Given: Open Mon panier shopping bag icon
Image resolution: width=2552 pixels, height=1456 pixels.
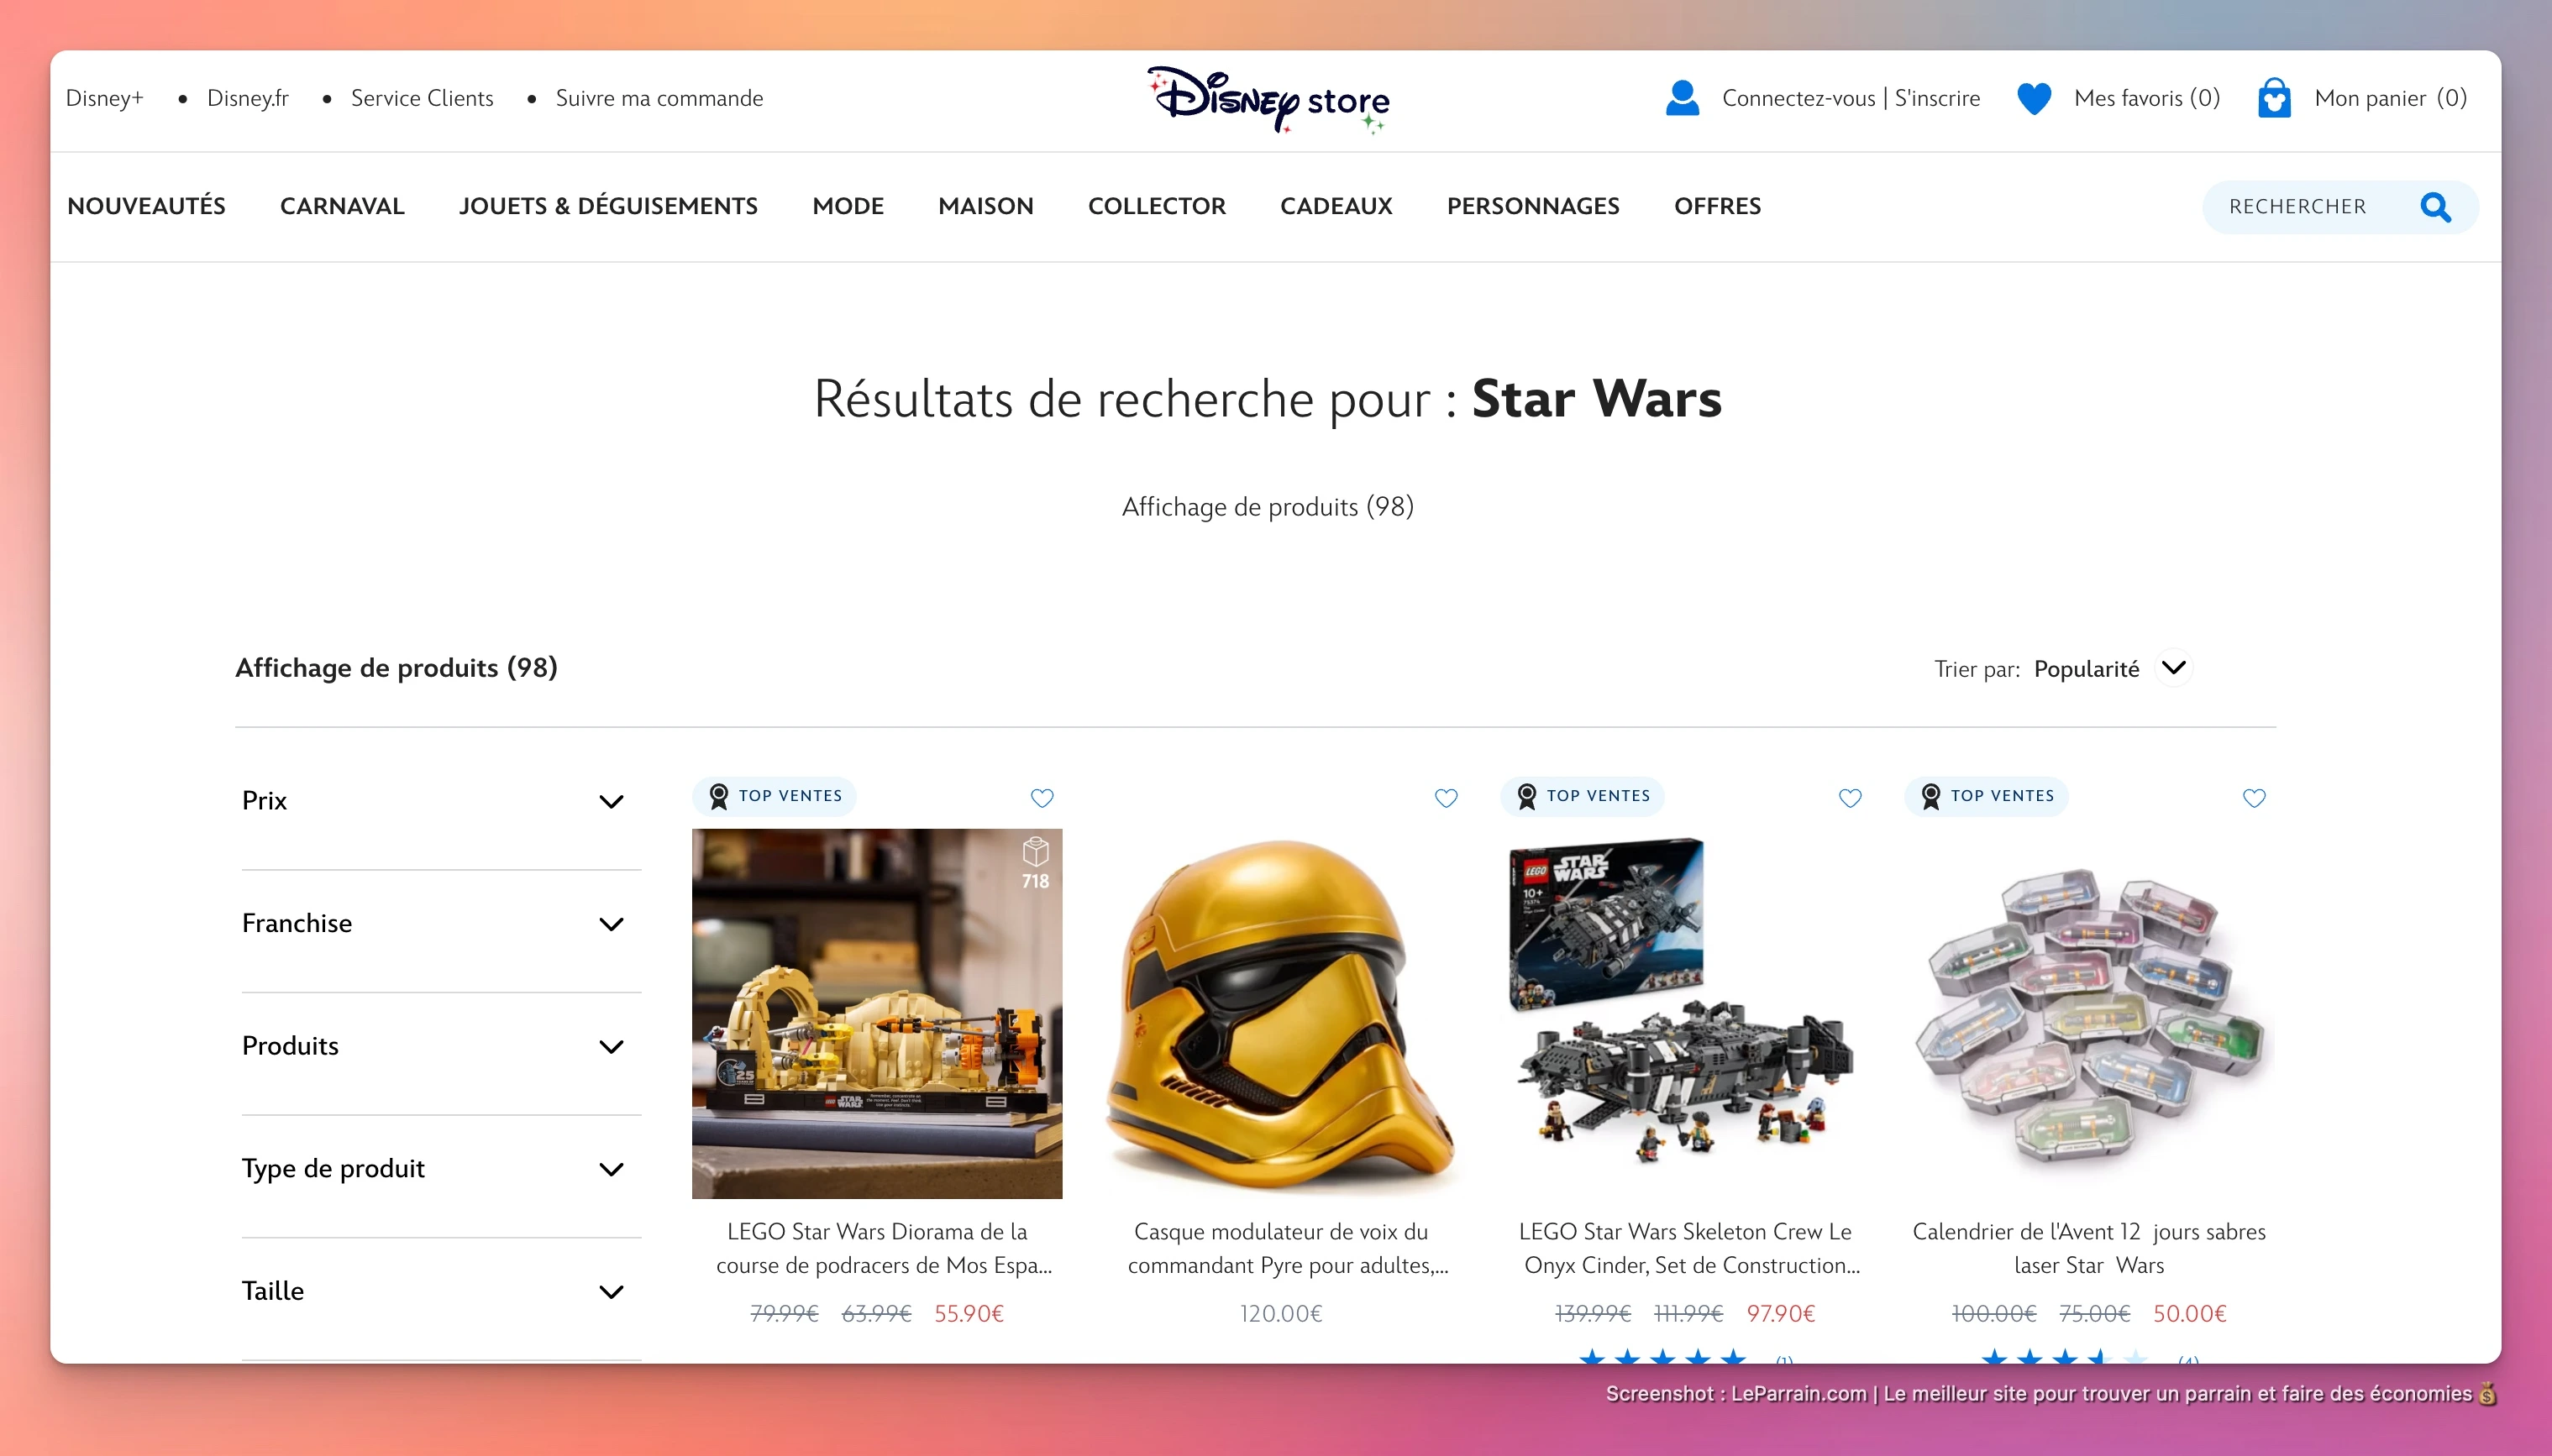Looking at the screenshot, I should click(2274, 97).
